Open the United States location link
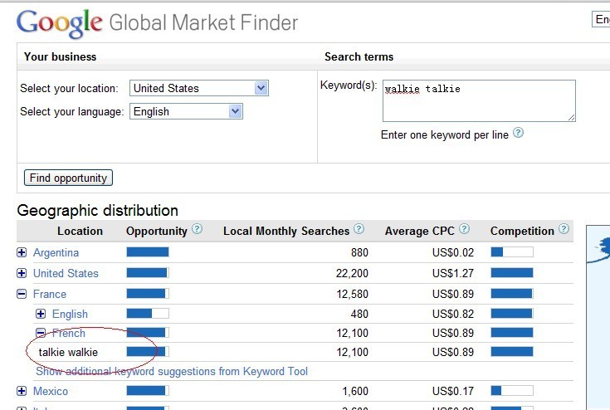The image size is (610, 410). coord(66,273)
